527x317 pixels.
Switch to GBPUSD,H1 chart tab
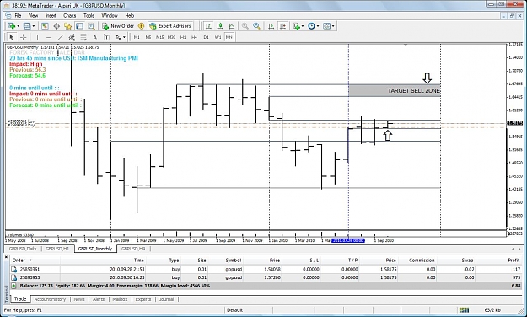pos(57,249)
